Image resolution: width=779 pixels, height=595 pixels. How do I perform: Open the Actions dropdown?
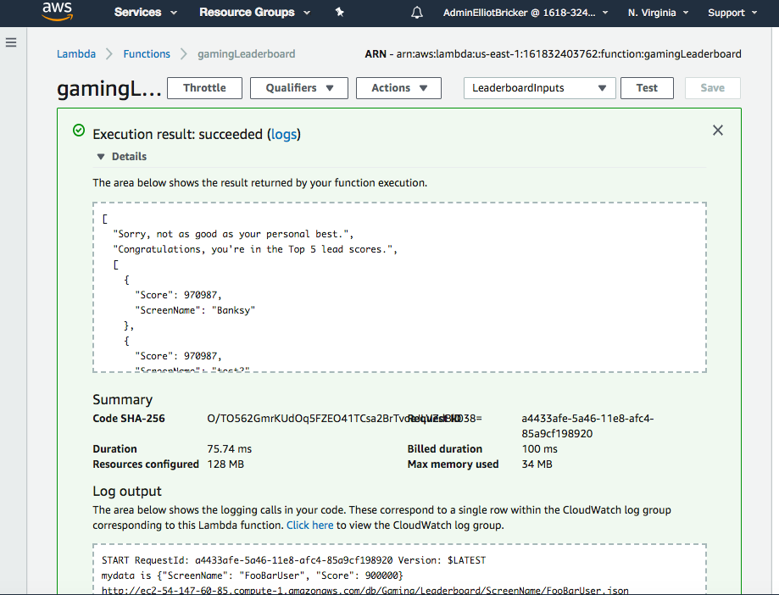point(398,88)
